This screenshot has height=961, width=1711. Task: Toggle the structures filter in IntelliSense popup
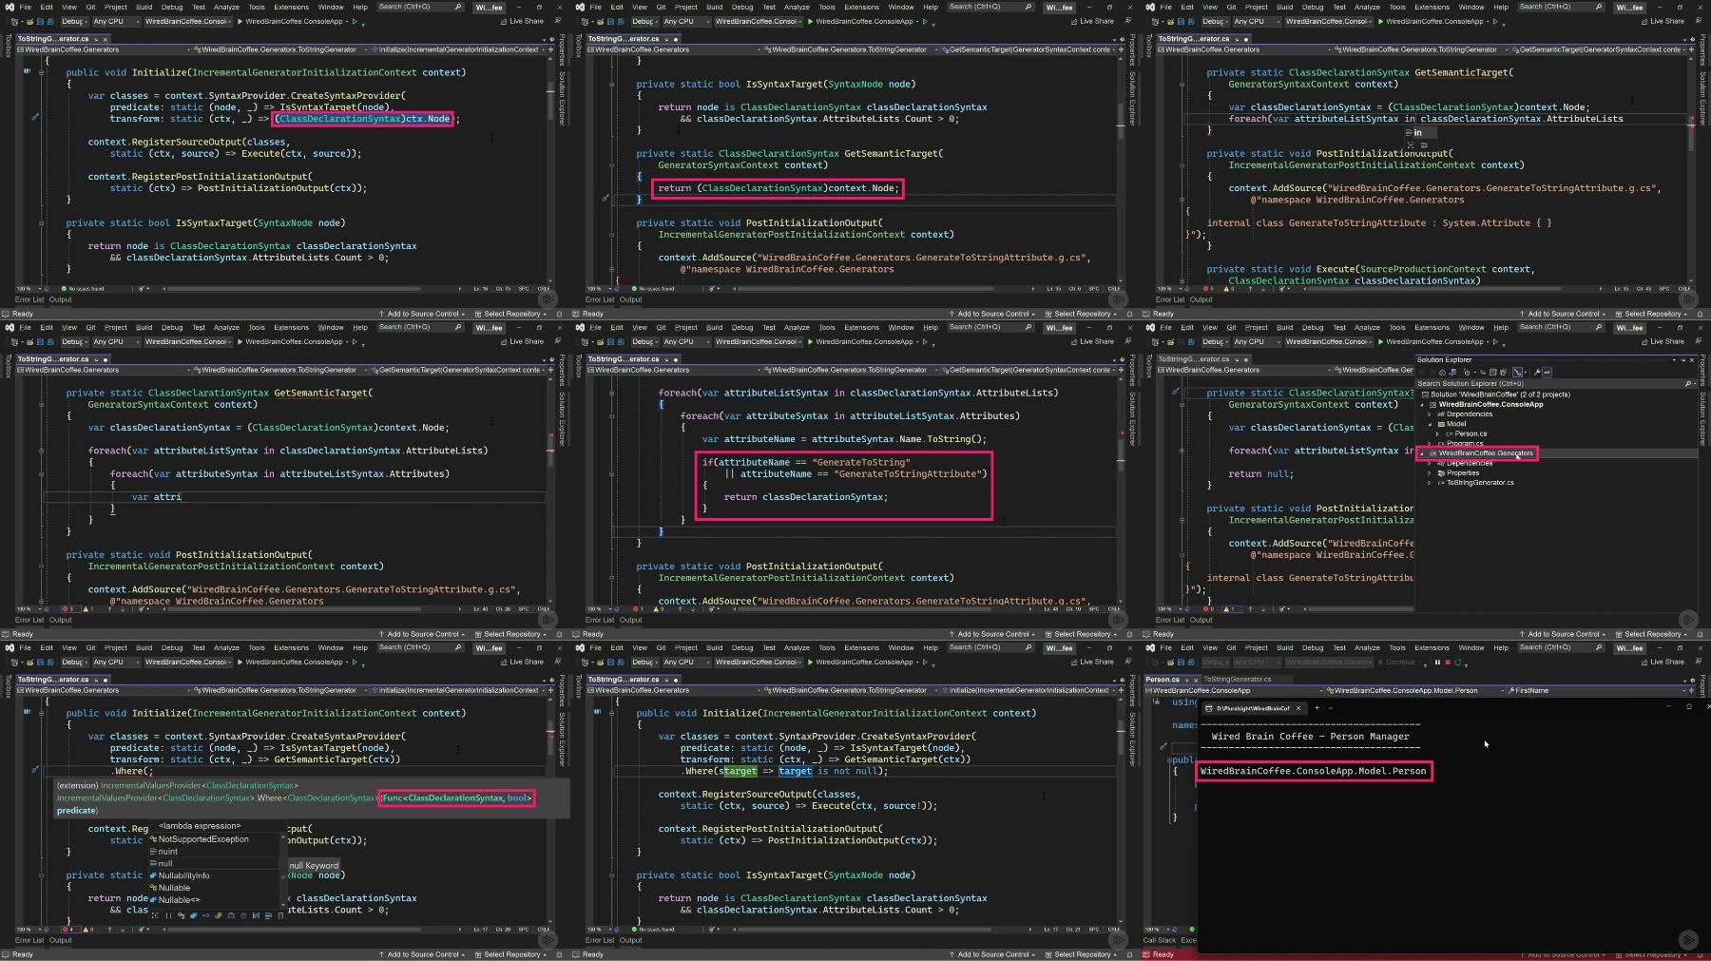[194, 915]
